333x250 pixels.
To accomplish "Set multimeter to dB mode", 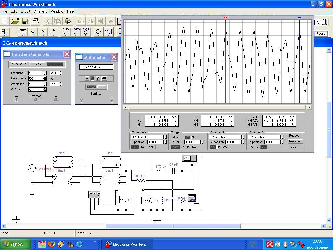I will pyautogui.click(x=104, y=78).
